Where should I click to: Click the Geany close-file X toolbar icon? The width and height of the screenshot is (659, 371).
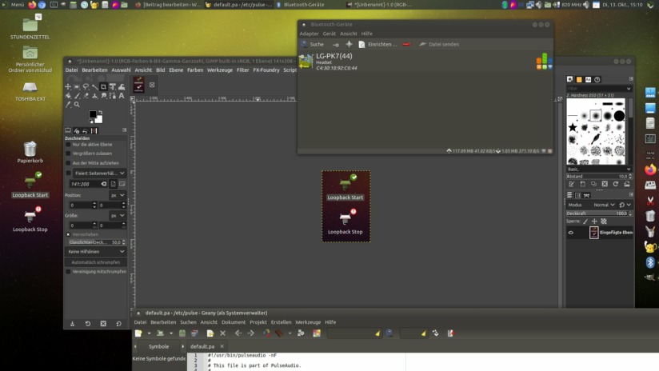click(223, 333)
